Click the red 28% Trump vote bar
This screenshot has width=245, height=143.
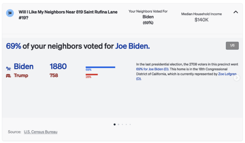pyautogui.click(x=91, y=75)
